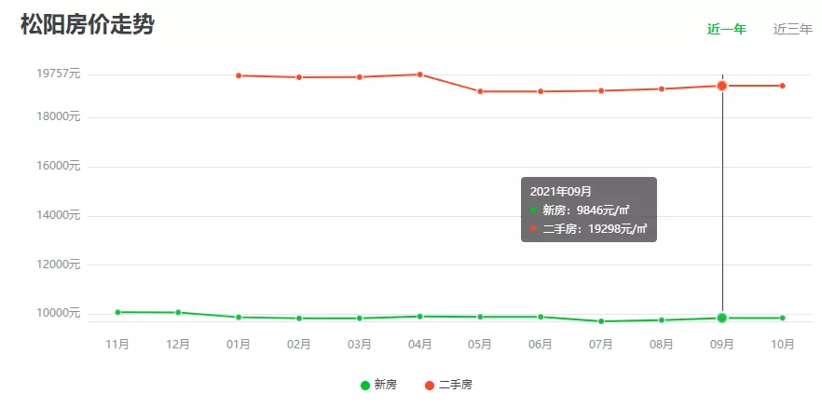Click the red 二手房 legend dot
The image size is (822, 407).
tap(430, 385)
